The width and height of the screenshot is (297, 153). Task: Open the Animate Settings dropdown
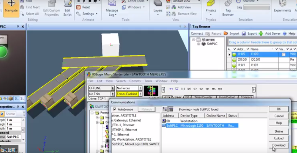(87, 14)
